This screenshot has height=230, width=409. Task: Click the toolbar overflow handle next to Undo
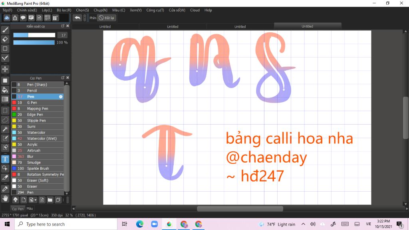85,18
